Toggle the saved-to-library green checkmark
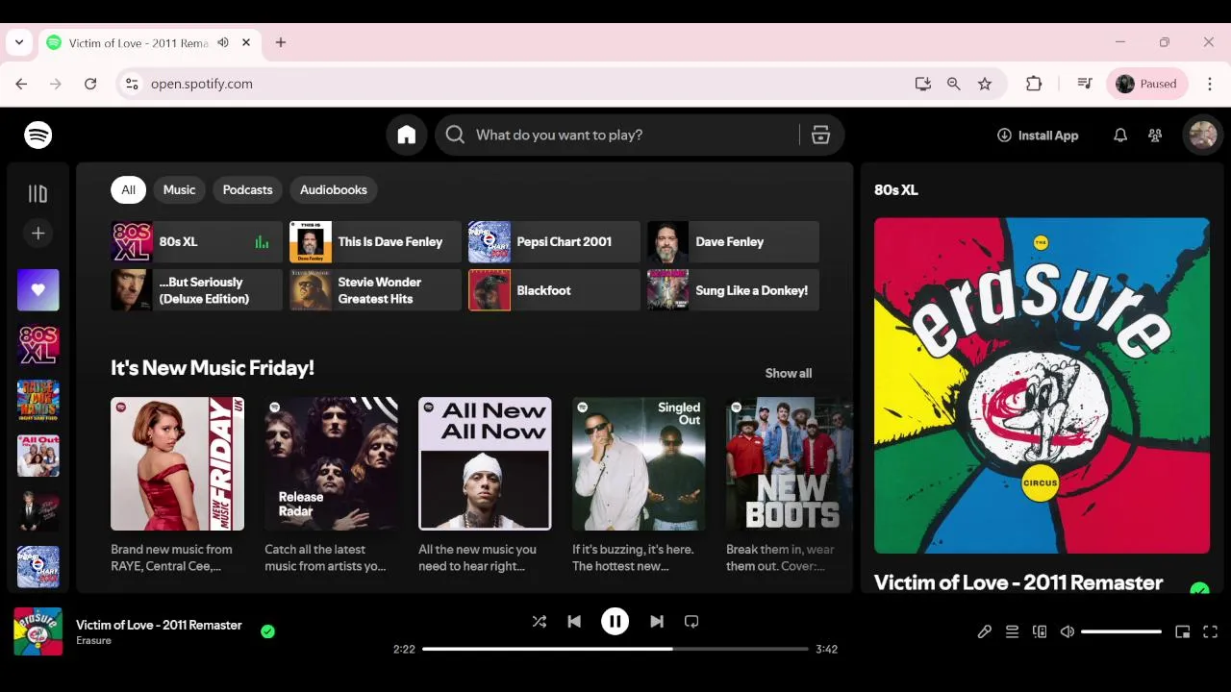Image resolution: width=1231 pixels, height=692 pixels. point(267,631)
